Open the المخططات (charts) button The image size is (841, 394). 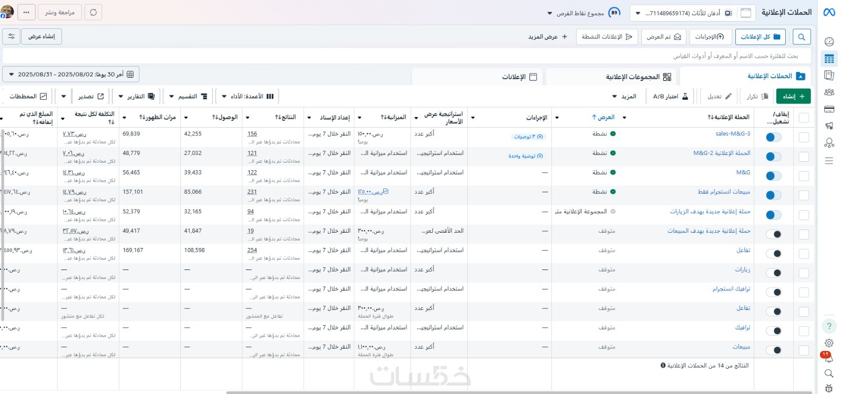click(28, 96)
